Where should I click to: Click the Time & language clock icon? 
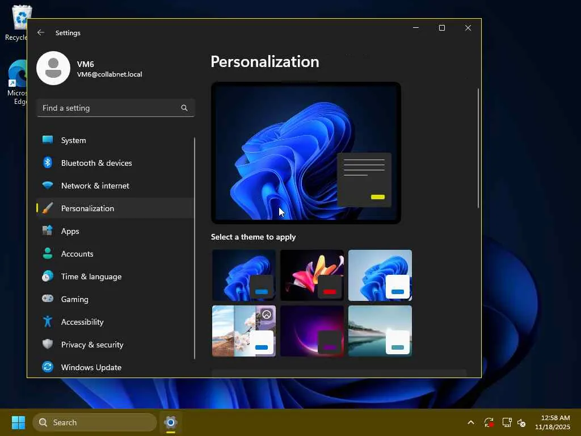[48, 276]
